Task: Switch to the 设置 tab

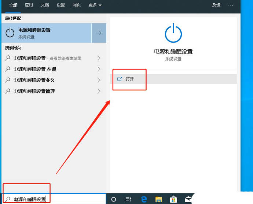Action: tap(60, 5)
